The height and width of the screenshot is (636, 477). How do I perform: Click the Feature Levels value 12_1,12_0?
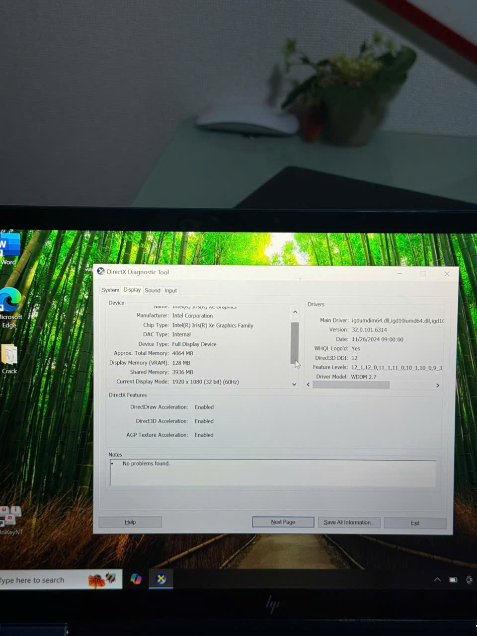pos(397,367)
